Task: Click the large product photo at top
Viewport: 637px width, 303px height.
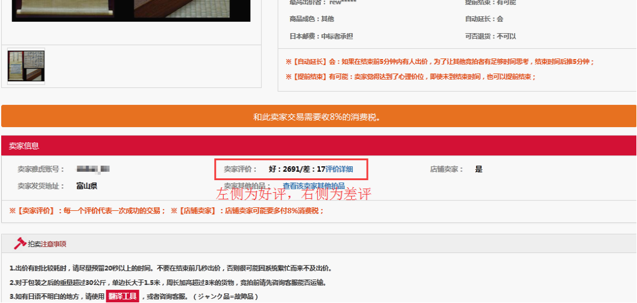Action: pyautogui.click(x=132, y=10)
